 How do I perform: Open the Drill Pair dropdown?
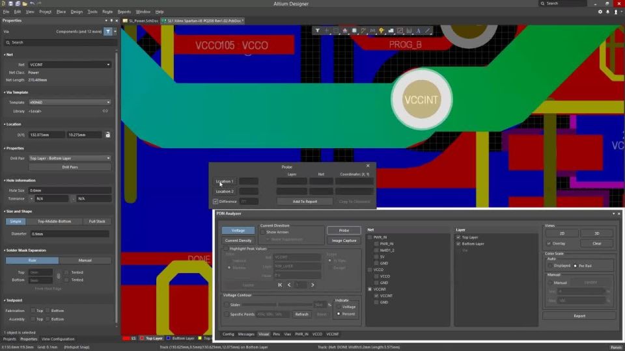point(70,158)
